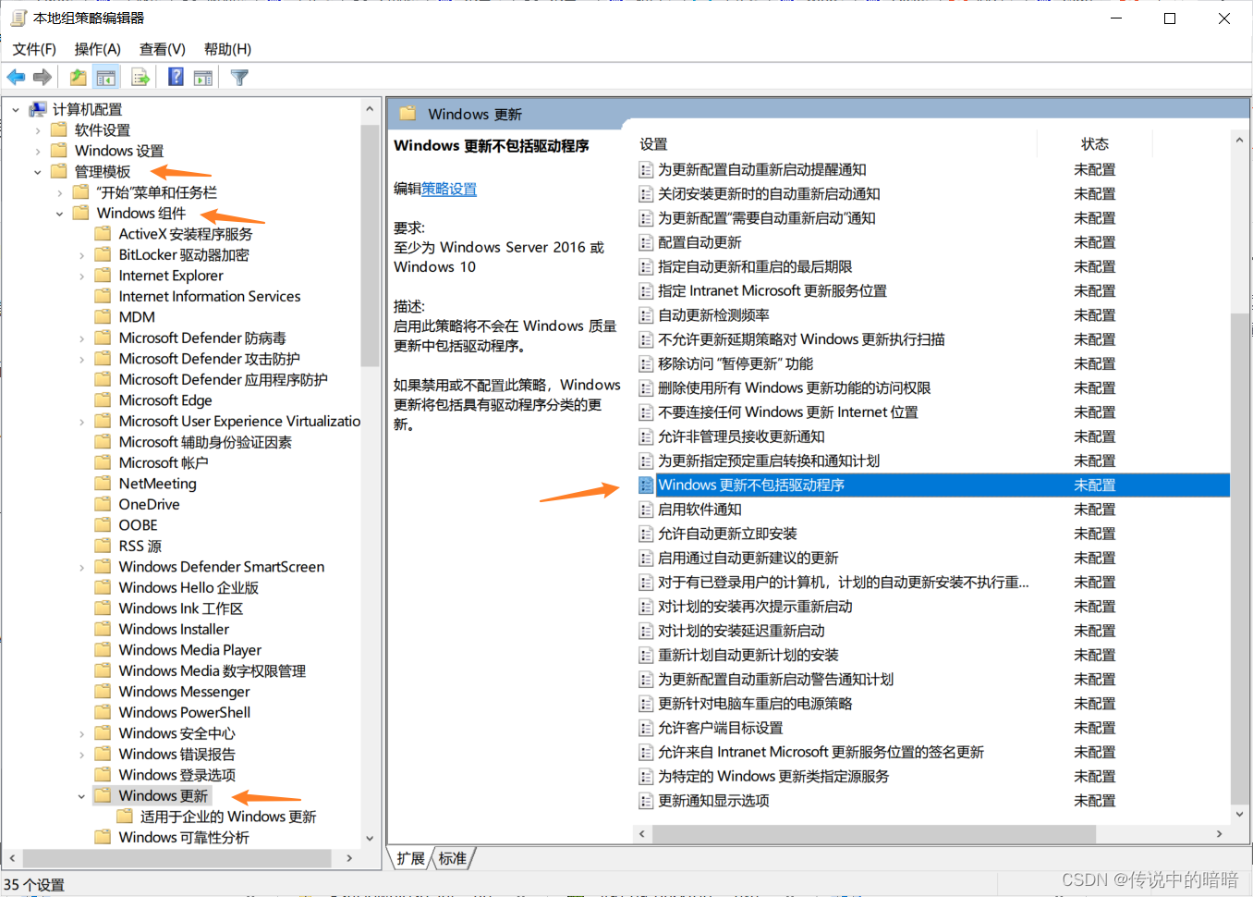Image resolution: width=1253 pixels, height=897 pixels.
Task: Click the folder icon beside 软件设置
Action: tap(59, 129)
